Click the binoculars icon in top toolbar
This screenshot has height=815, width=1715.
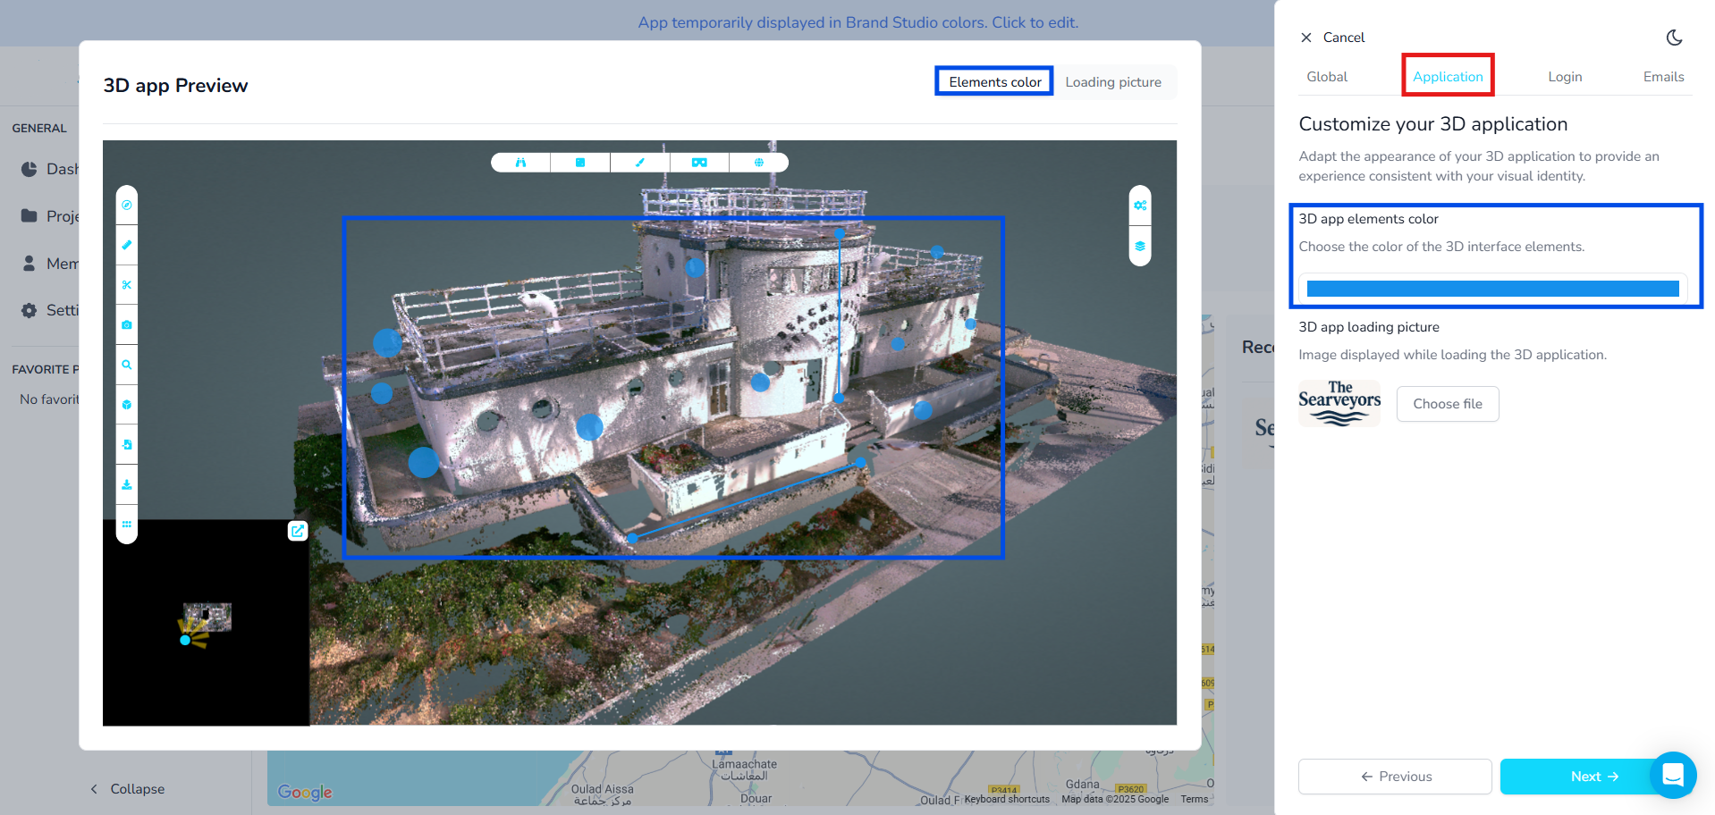coord(520,163)
